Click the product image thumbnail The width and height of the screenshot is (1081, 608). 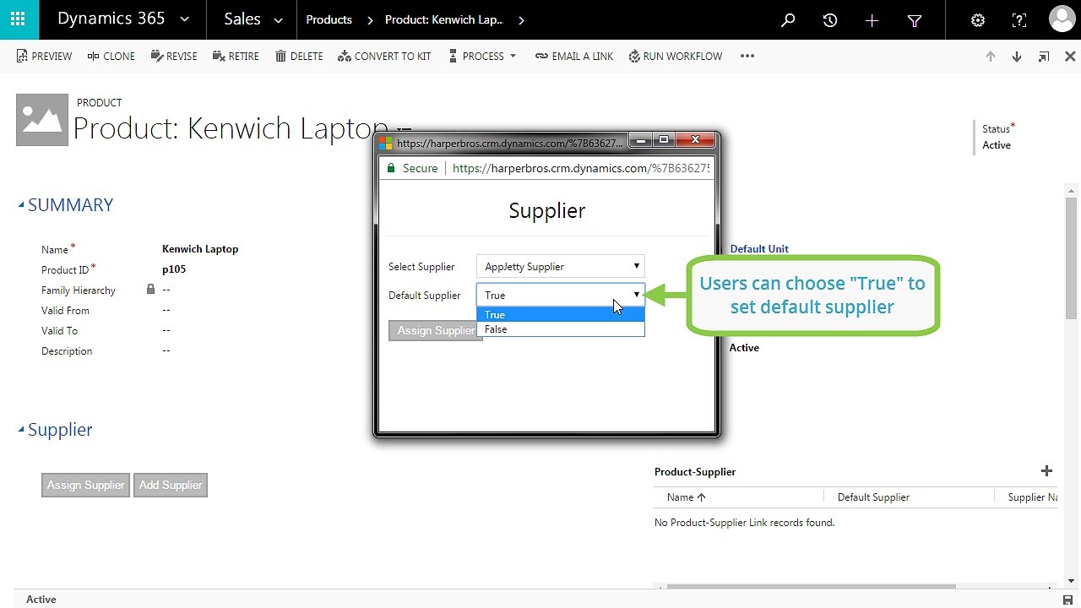coord(42,120)
